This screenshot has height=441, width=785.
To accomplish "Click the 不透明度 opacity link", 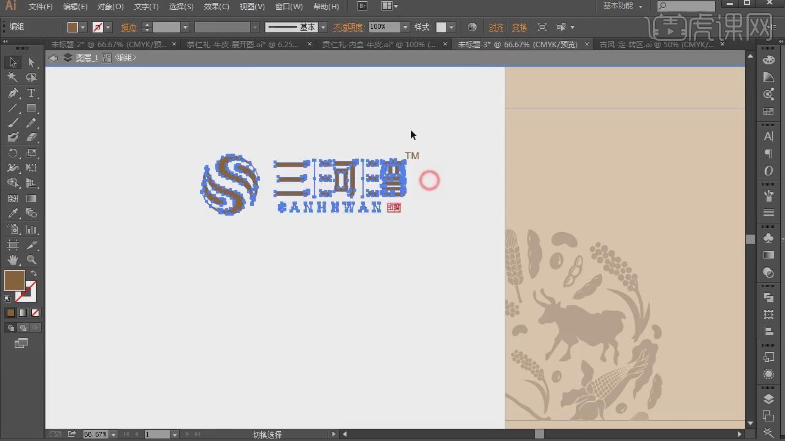I will coord(348,27).
